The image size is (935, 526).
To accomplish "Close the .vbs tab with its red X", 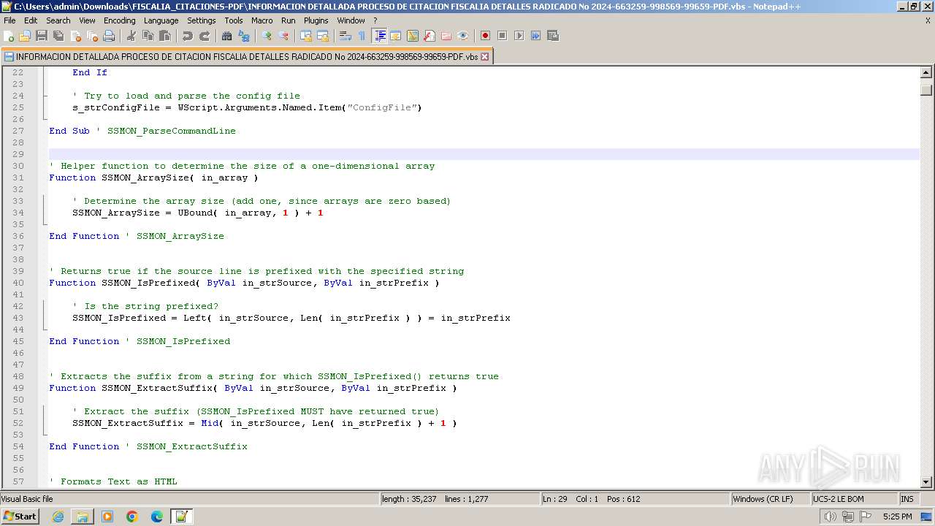I will [x=485, y=56].
